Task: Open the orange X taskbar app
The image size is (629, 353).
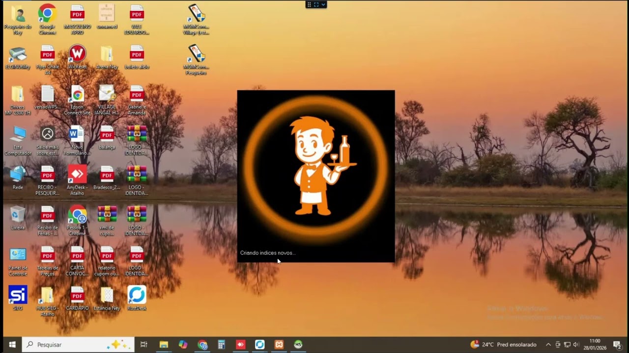Action: [x=279, y=345]
